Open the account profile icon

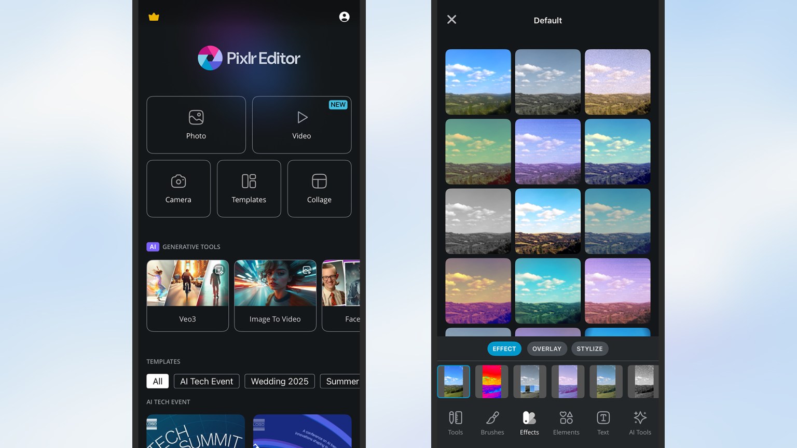[x=344, y=16]
